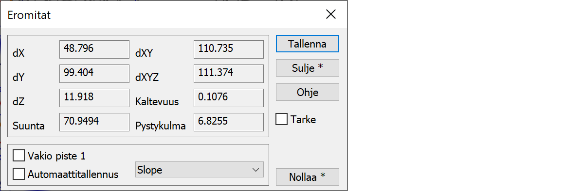Select the Kaltevuus field showing 0.1076
The height and width of the screenshot is (191, 584).
pyautogui.click(x=228, y=98)
